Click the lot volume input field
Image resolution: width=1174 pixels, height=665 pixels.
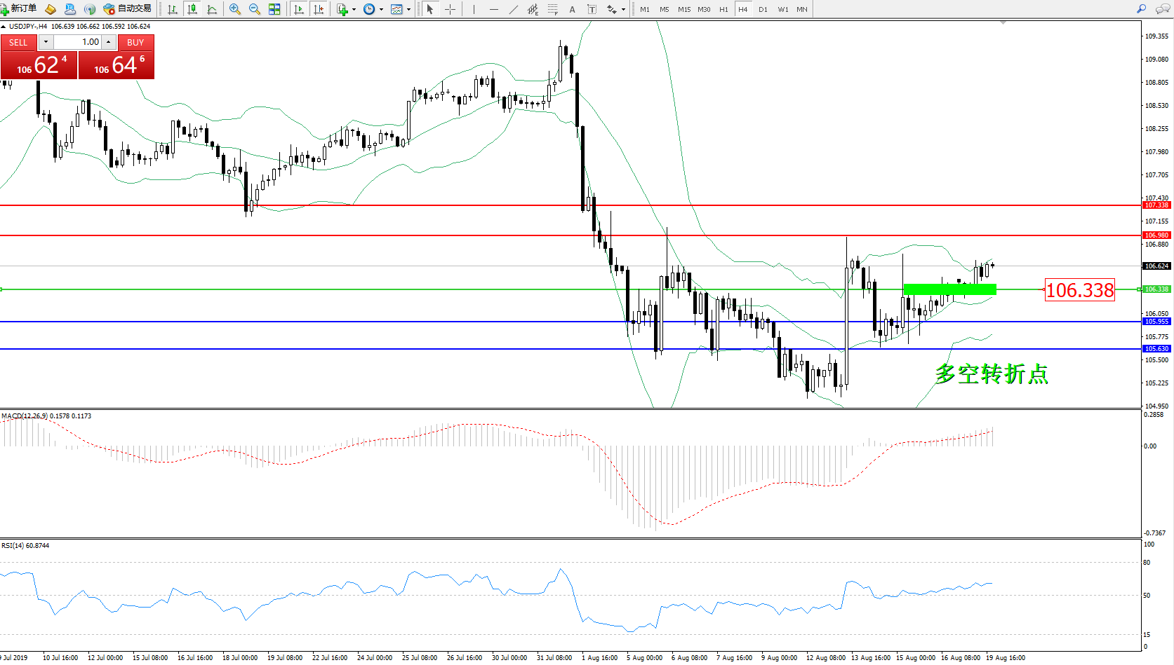(x=77, y=42)
